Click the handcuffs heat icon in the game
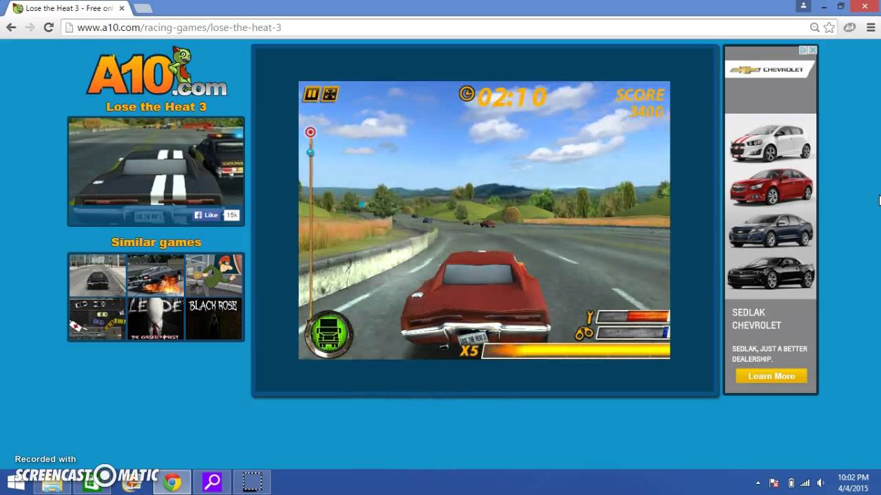 pos(584,333)
